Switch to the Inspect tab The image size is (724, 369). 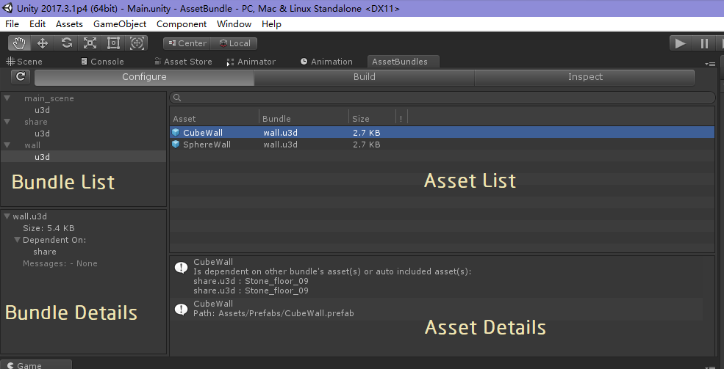coord(585,77)
